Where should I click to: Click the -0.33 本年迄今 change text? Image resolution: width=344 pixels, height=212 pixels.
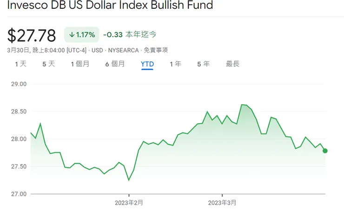pos(130,34)
